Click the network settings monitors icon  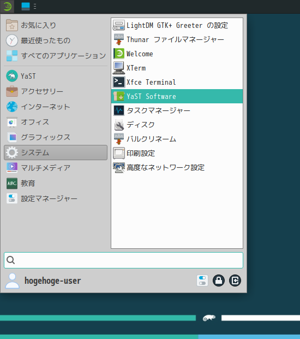coord(119,167)
